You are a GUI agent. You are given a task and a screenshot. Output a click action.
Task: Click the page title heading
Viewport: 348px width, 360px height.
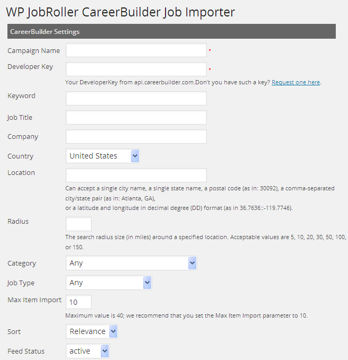point(120,12)
